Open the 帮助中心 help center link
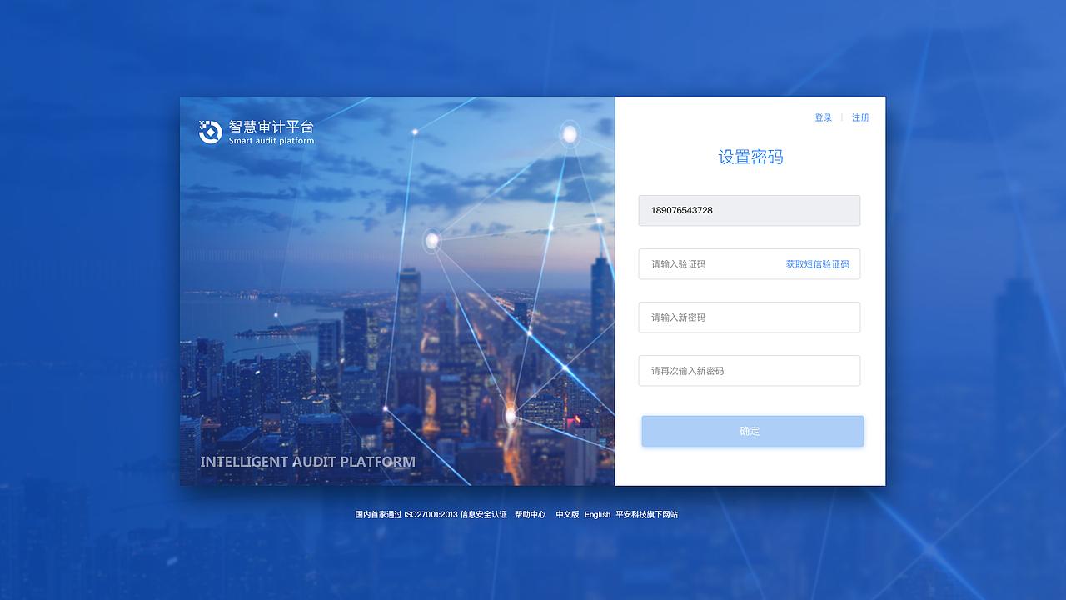Screen dimensions: 1066x600 tap(530, 514)
